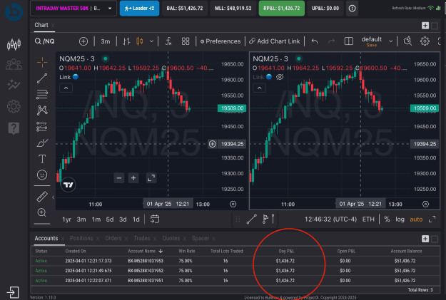Viewport: 446px width, 300px height.
Task: Click the logout icon at bottom left
Action: (13, 292)
